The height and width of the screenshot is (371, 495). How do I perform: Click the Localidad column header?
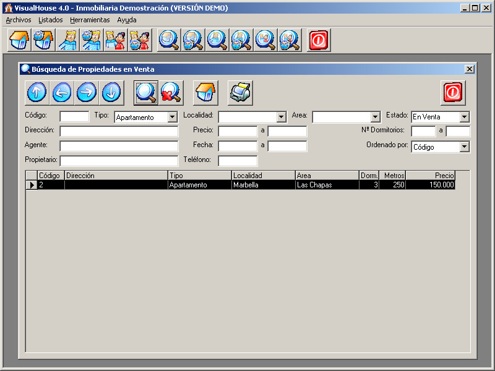point(264,176)
